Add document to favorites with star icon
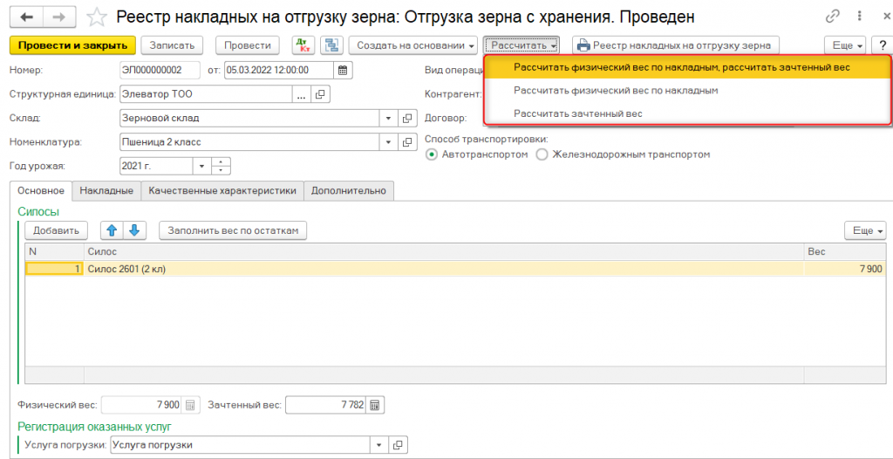Image resolution: width=893 pixels, height=459 pixels. (99, 17)
